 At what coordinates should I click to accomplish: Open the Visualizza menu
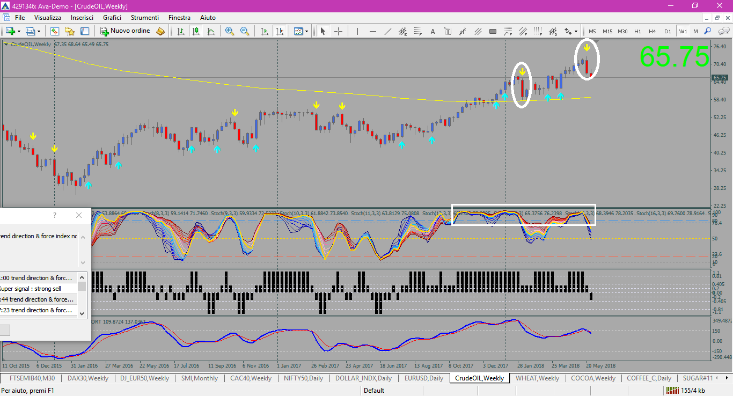48,18
